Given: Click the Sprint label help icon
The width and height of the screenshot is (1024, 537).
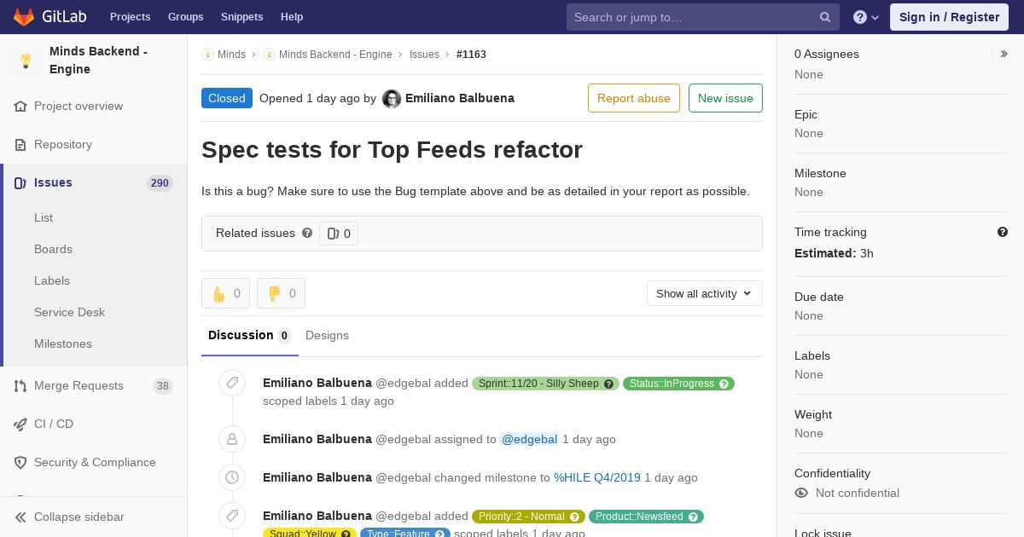Looking at the screenshot, I should (x=608, y=384).
